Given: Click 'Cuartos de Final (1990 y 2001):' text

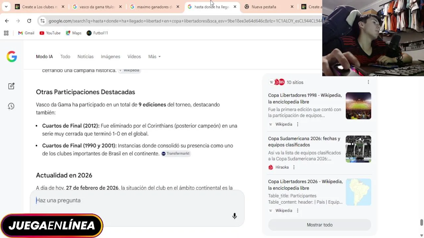Looking at the screenshot, I should (79, 145).
